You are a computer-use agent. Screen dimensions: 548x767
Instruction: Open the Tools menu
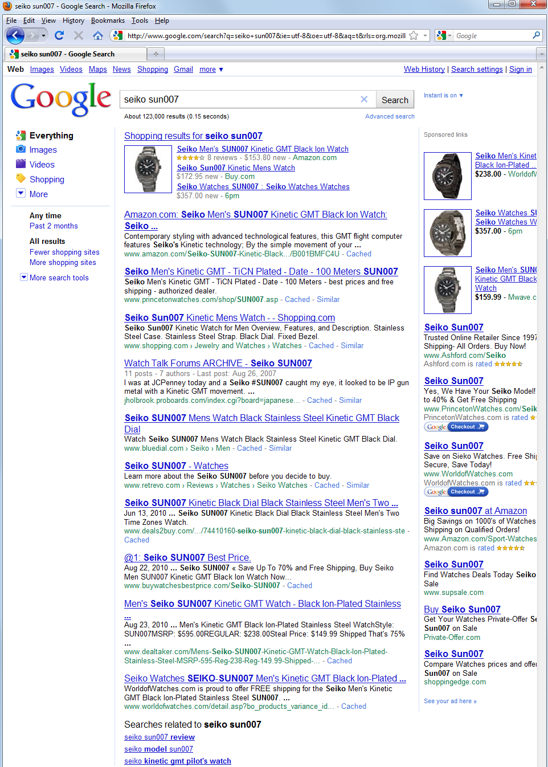click(x=140, y=21)
